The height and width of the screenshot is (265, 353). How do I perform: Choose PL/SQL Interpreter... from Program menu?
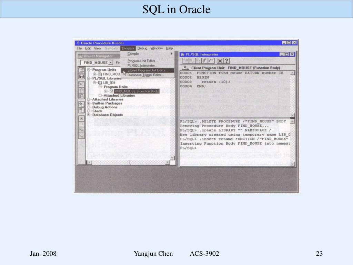[x=148, y=66]
